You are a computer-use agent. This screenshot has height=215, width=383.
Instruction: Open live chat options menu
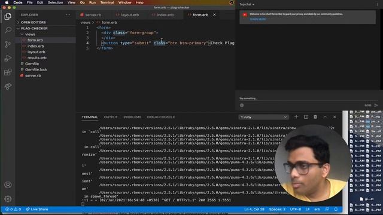coord(378,4)
